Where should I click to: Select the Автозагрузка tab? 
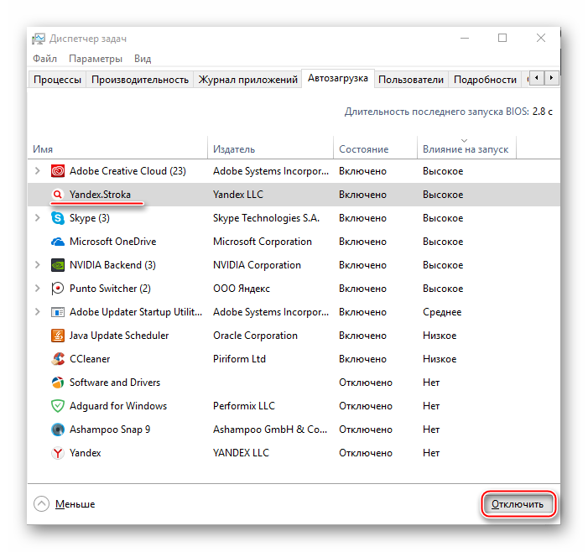pos(338,78)
